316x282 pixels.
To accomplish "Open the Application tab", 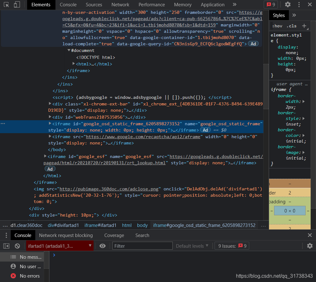I will 213,5.
